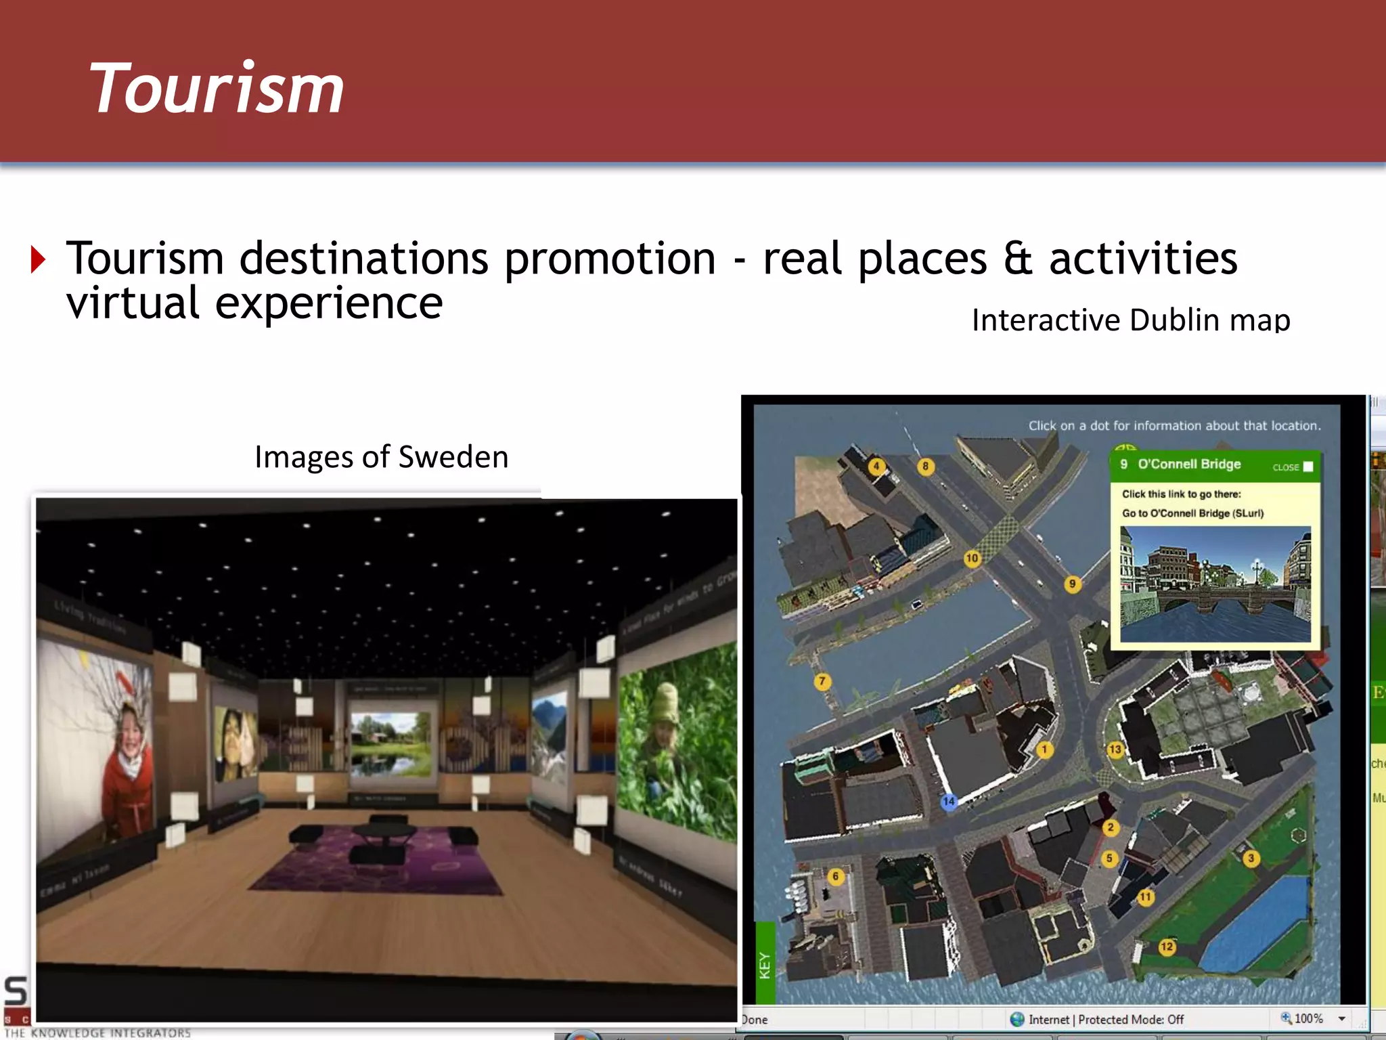Screen dimensions: 1386x1040
Task: Click map dot number 8
Action: (x=925, y=466)
